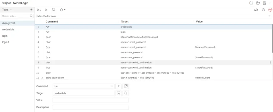Open an existing project folder
273x112 pixels.
click(x=258, y=3)
